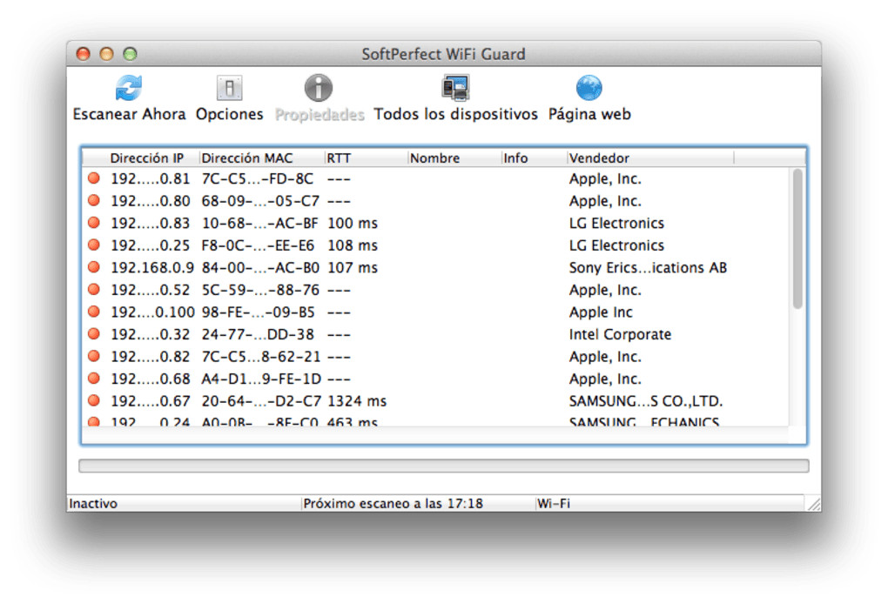Click red status dot for 192.....0.67

94,400
